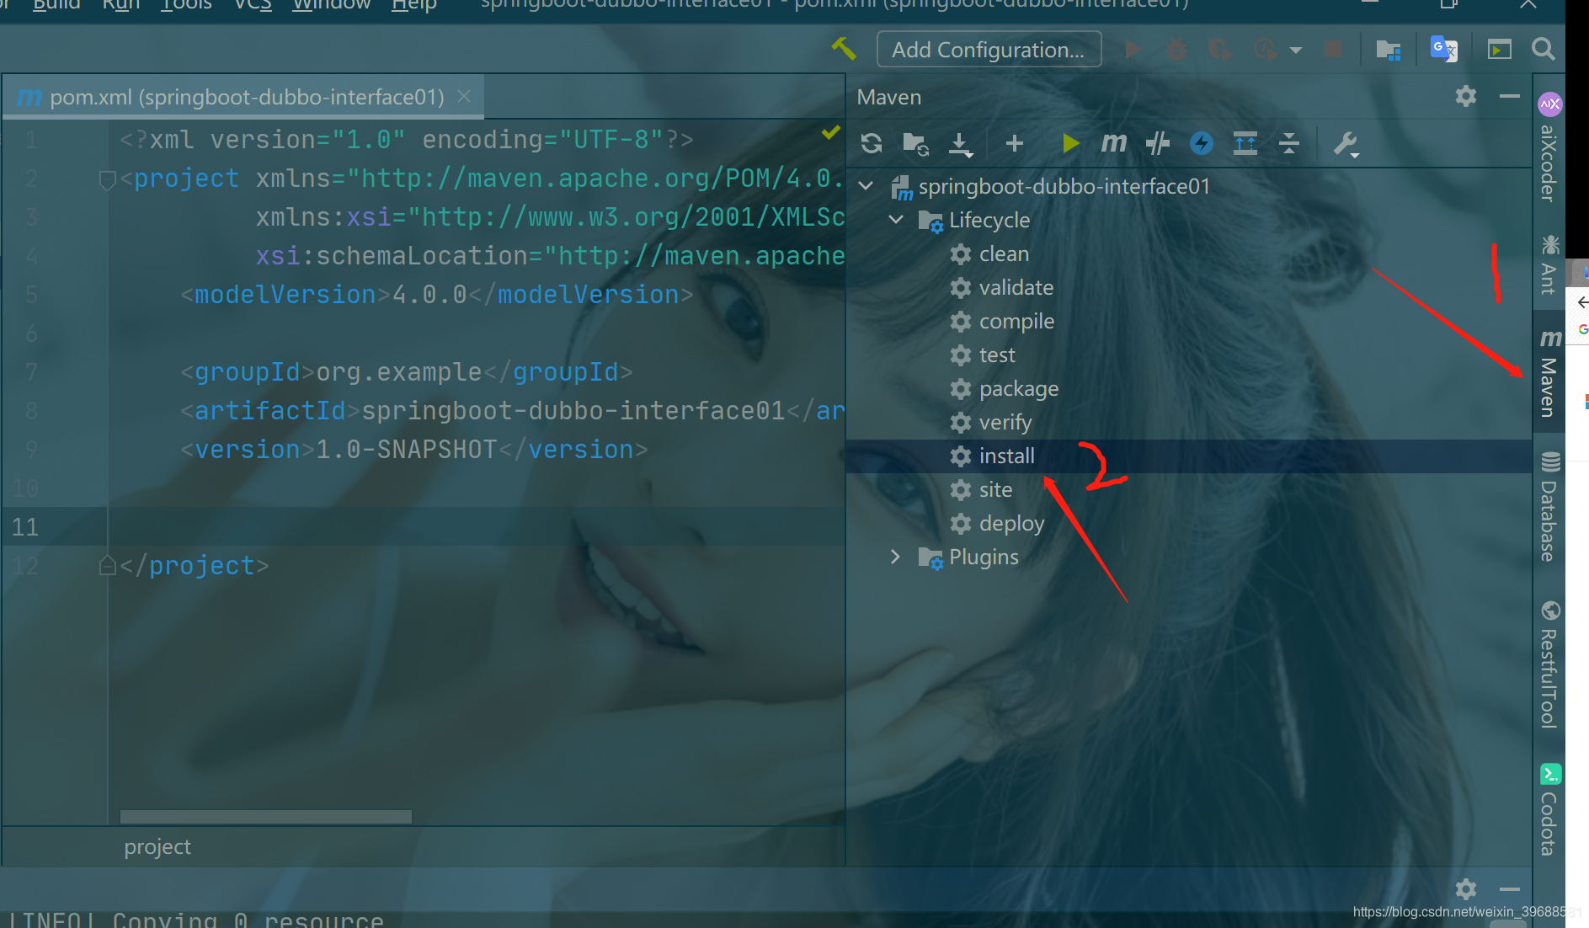1589x928 pixels.
Task: Open the Build menu
Action: click(57, 5)
